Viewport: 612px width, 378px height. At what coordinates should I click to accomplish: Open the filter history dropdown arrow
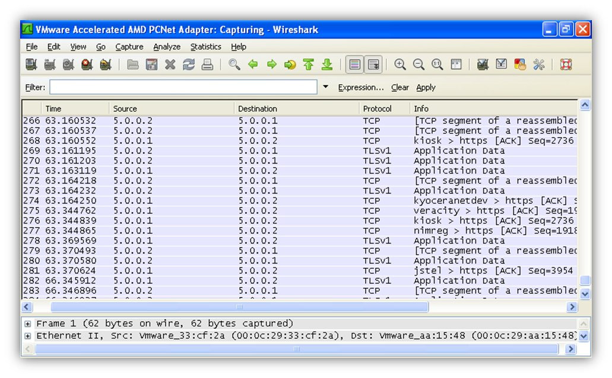pyautogui.click(x=325, y=87)
